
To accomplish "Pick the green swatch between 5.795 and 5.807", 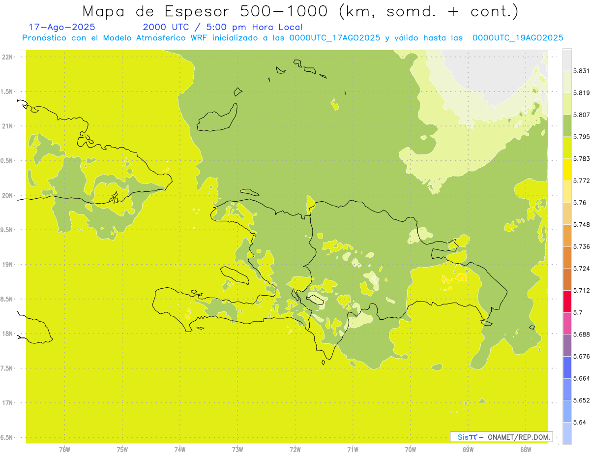I will [x=567, y=125].
